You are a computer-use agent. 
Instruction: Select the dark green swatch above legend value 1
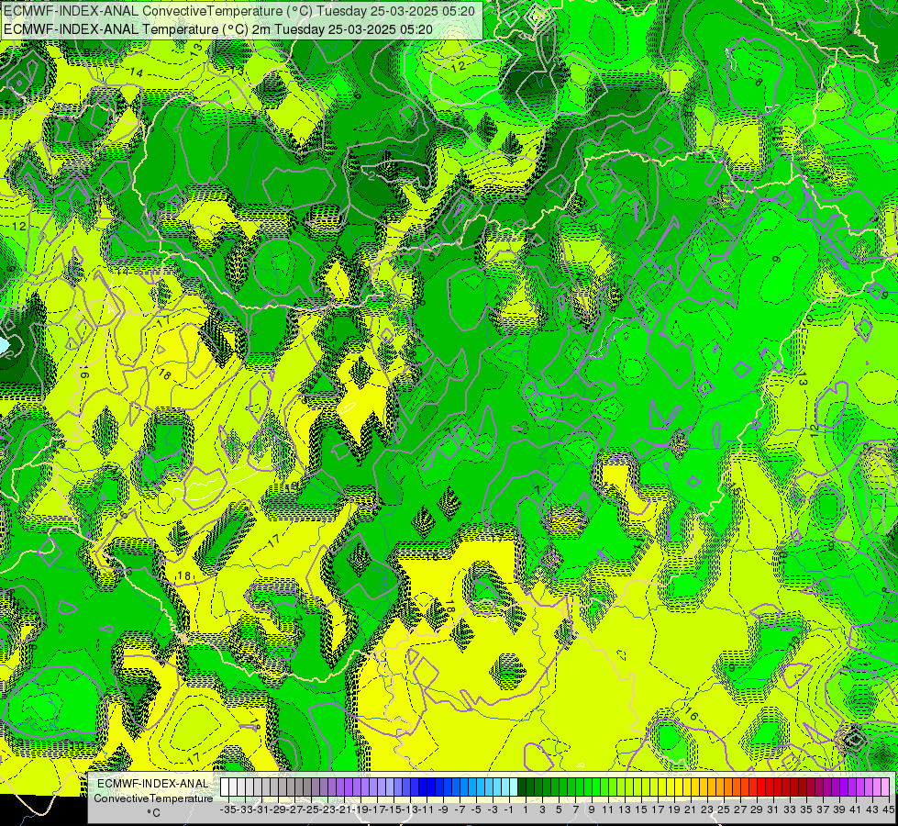(522, 787)
